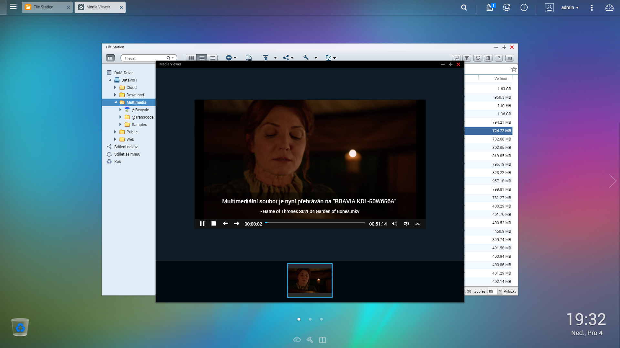Viewport: 620px width, 348px height.
Task: Mute the volume speaker icon
Action: 394,224
